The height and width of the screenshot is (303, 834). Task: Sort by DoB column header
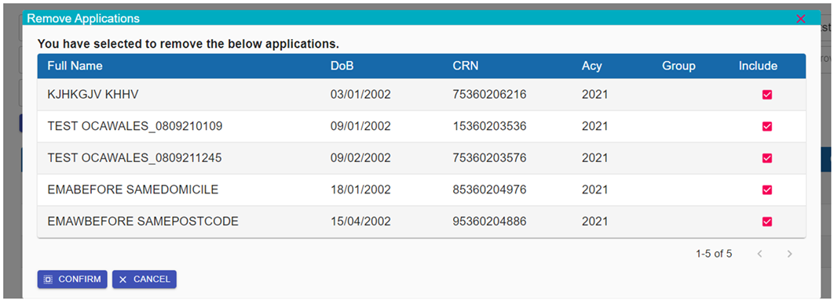coord(342,67)
